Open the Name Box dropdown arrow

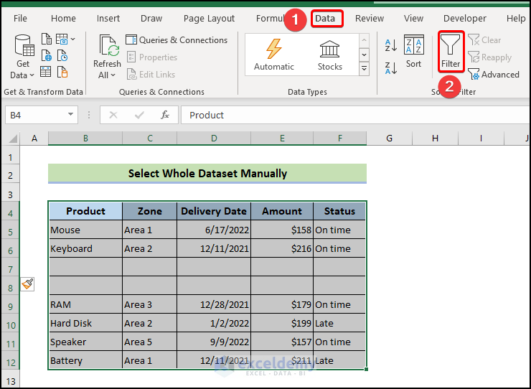point(71,115)
